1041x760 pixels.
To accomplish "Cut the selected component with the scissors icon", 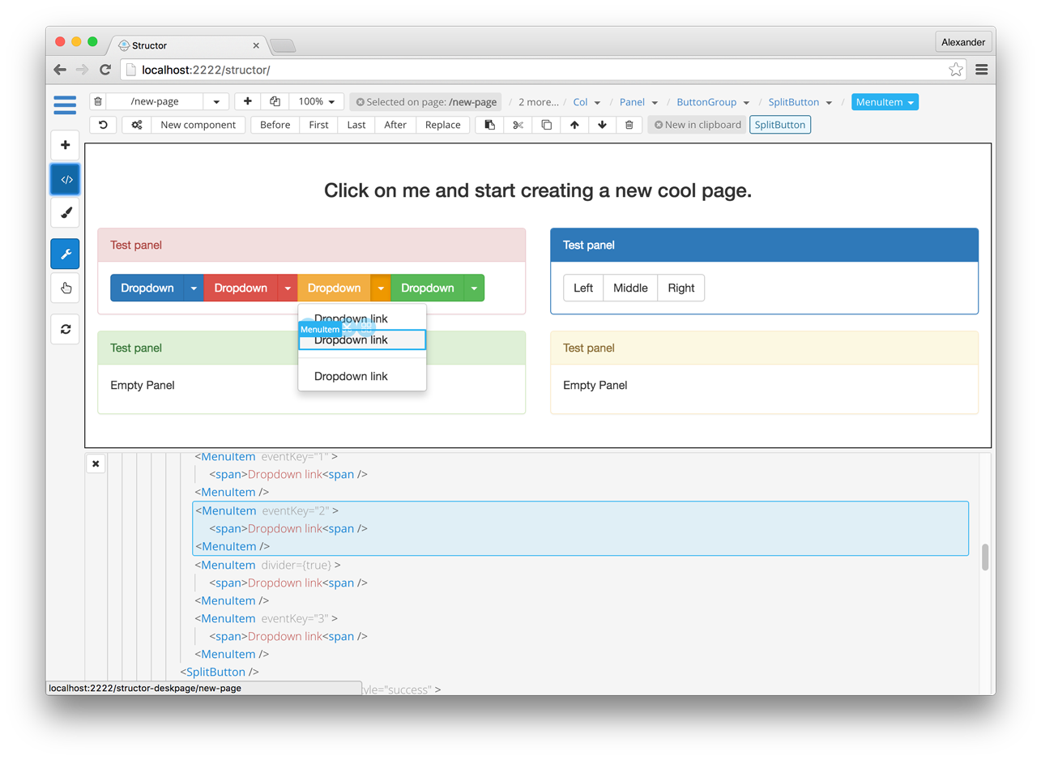I will (518, 125).
